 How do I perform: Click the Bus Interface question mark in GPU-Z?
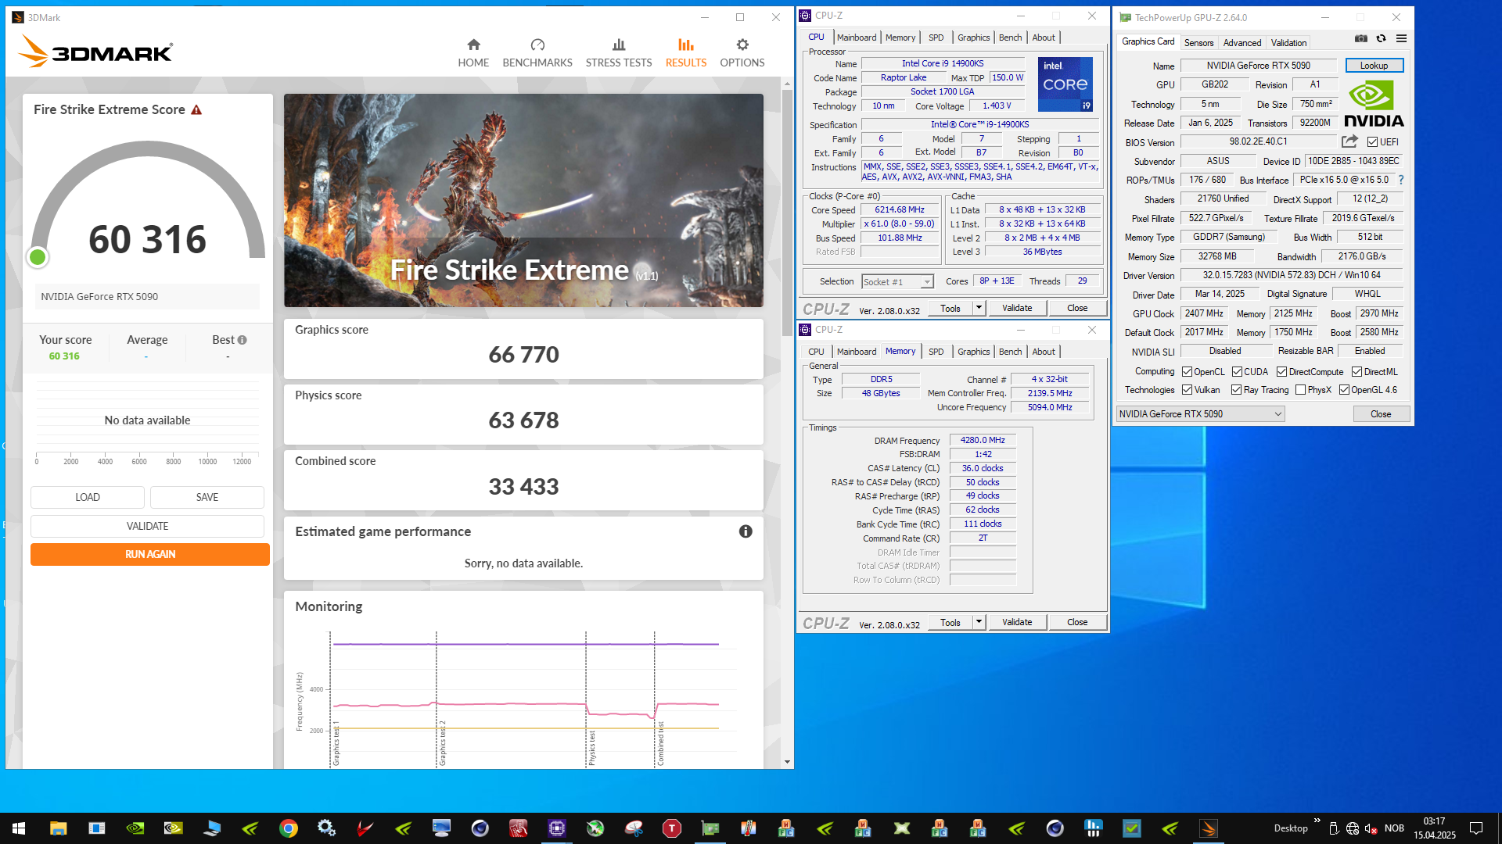pos(1401,180)
